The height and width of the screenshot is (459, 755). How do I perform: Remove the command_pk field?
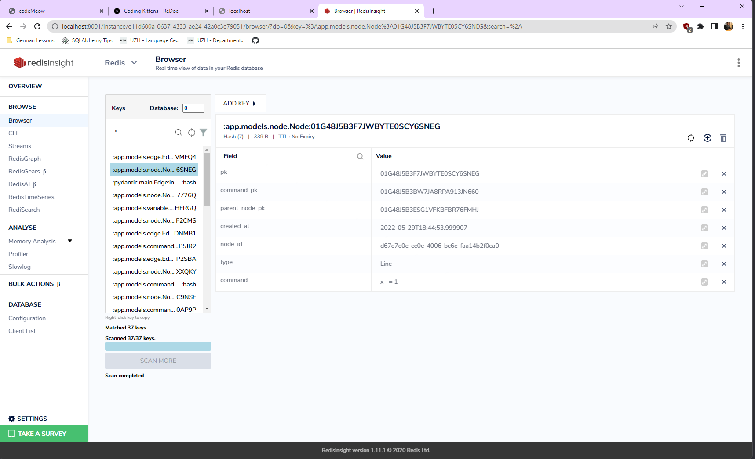[724, 192]
